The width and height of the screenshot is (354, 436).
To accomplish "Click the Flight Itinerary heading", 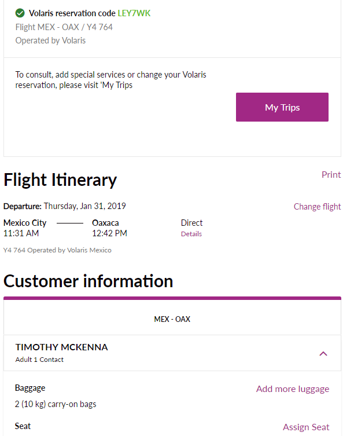I will pos(60,180).
